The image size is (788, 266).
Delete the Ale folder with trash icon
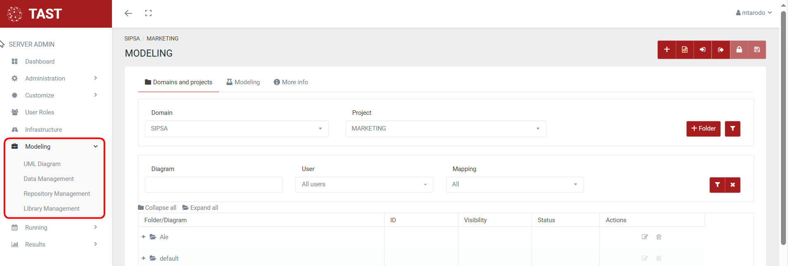659,237
